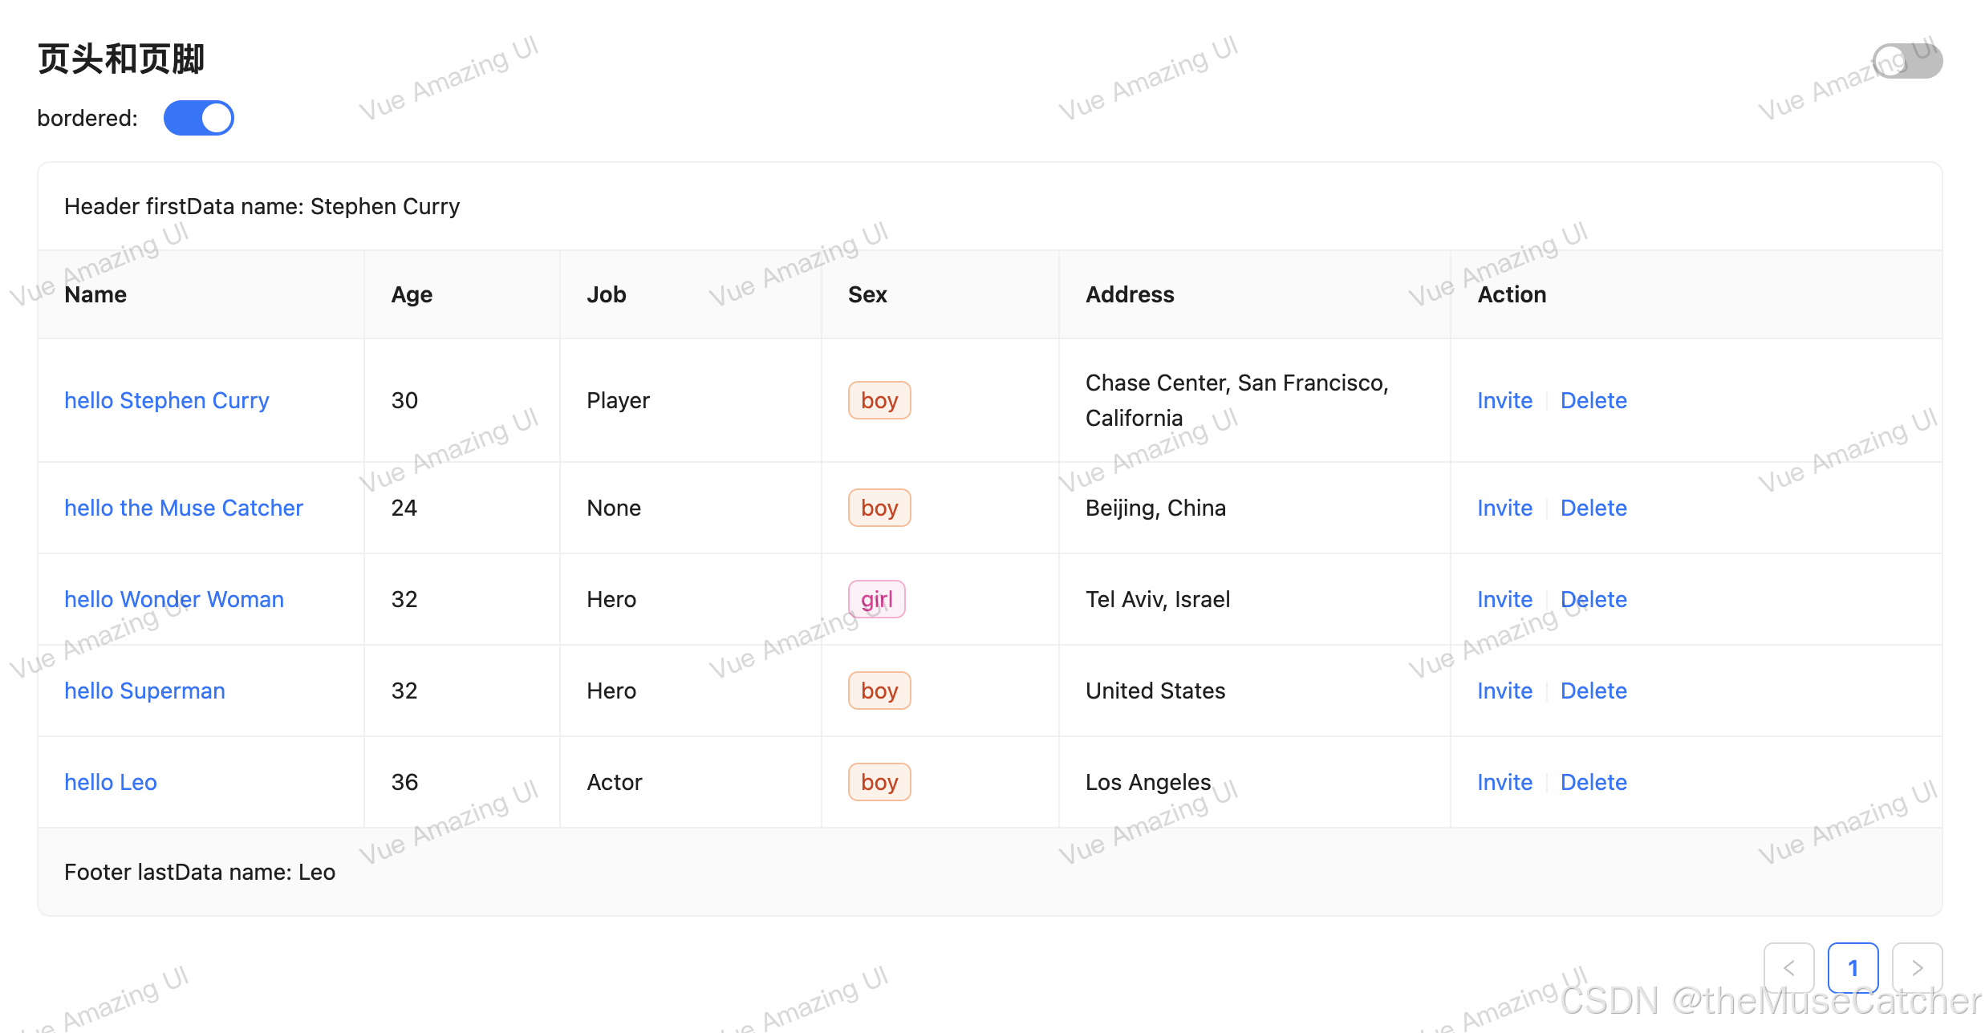Delete the Wonder Woman row
The image size is (1985, 1033).
[x=1593, y=599]
